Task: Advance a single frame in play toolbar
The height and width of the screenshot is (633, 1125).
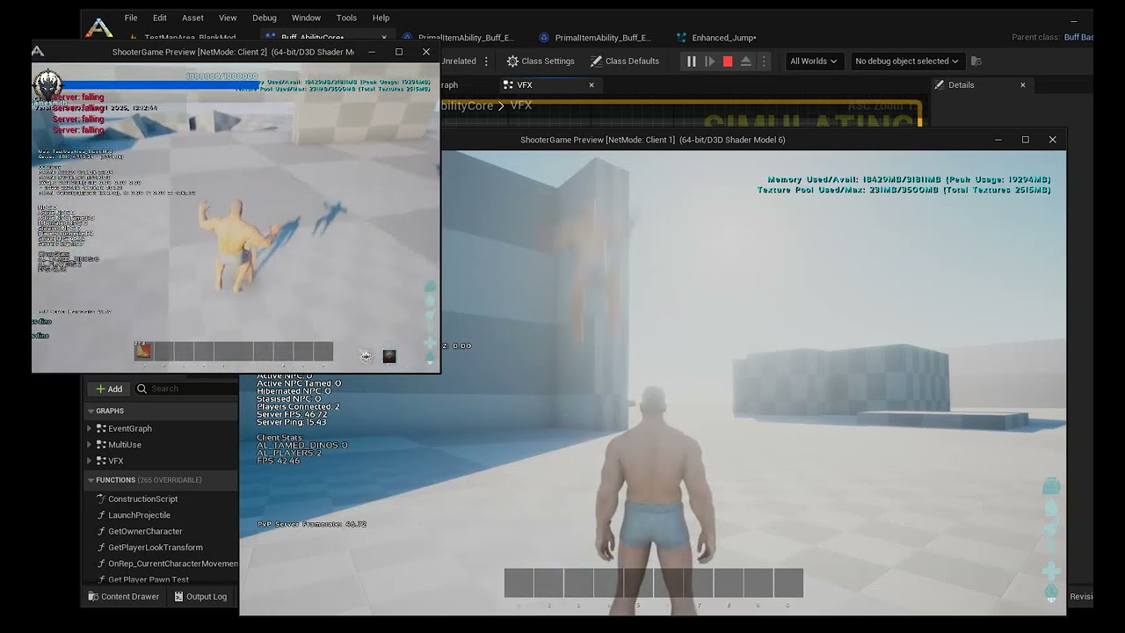Action: click(710, 62)
